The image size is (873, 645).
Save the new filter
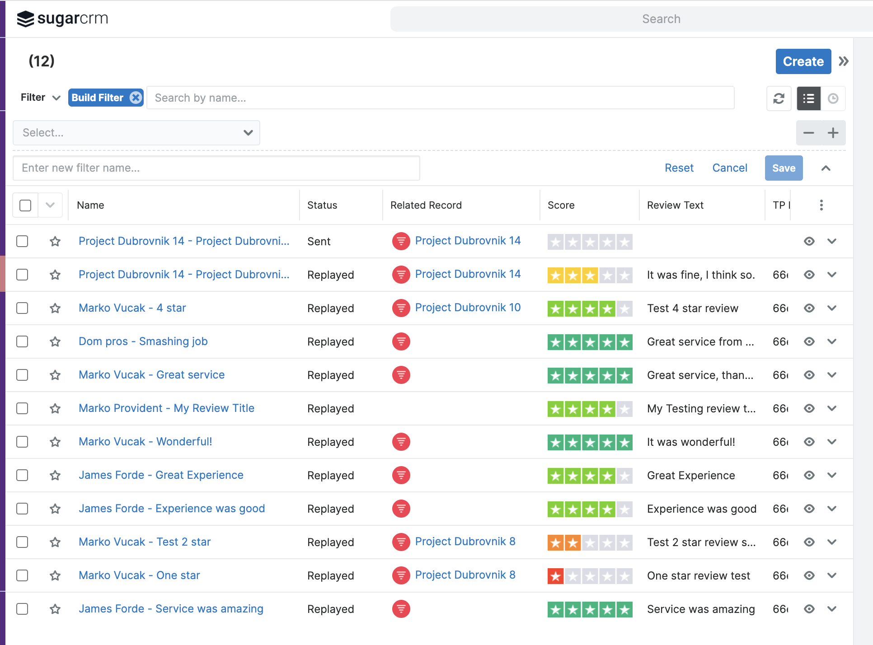(784, 168)
